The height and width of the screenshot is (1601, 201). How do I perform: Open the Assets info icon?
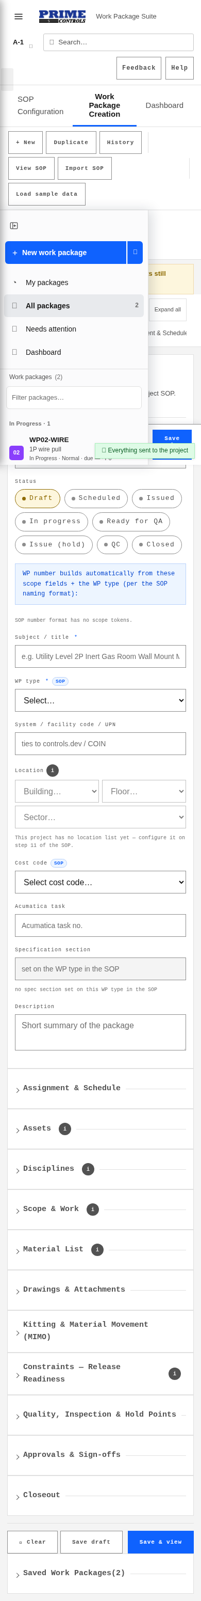65,1128
